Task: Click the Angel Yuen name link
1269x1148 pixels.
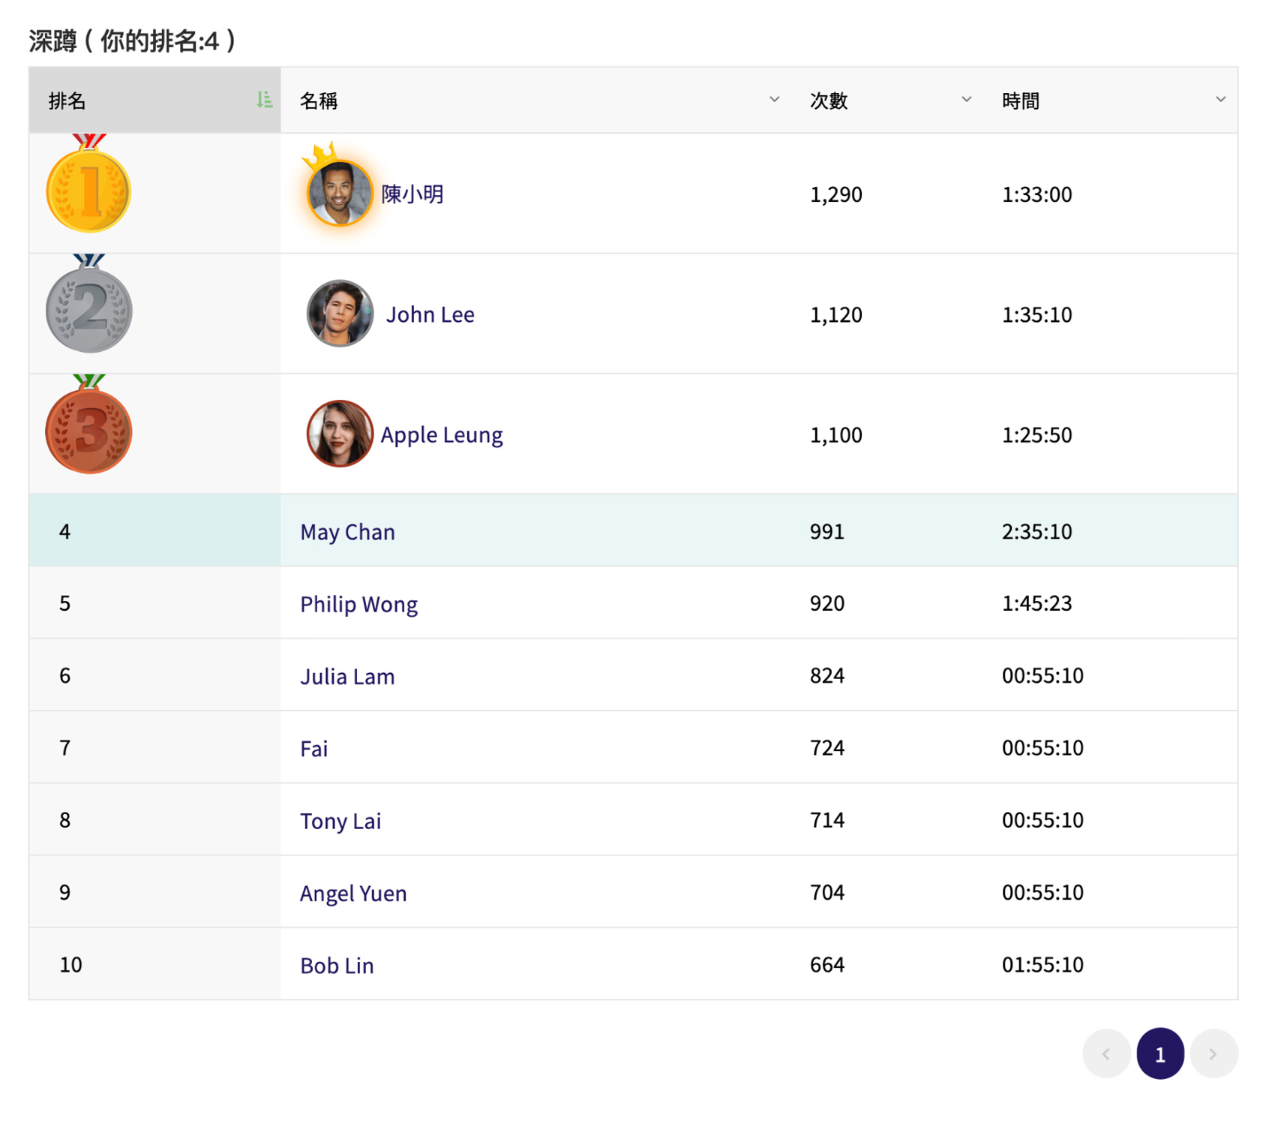Action: pyautogui.click(x=353, y=893)
